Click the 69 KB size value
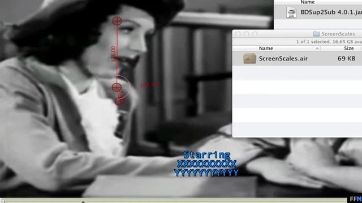The image size is (362, 203). (x=346, y=59)
